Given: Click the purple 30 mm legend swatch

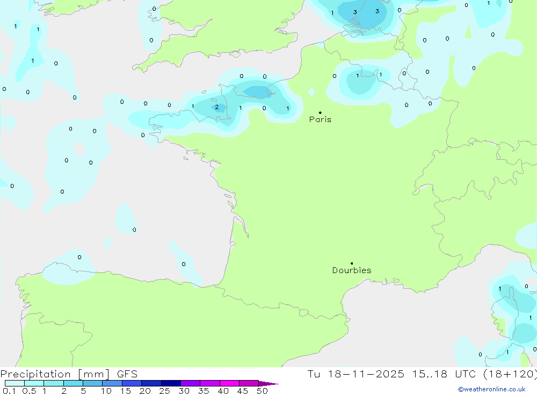Looking at the screenshot, I should 191,383.
